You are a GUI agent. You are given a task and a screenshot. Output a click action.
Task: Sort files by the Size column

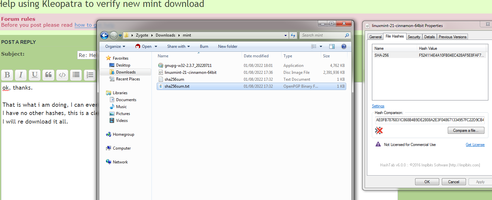334,56
